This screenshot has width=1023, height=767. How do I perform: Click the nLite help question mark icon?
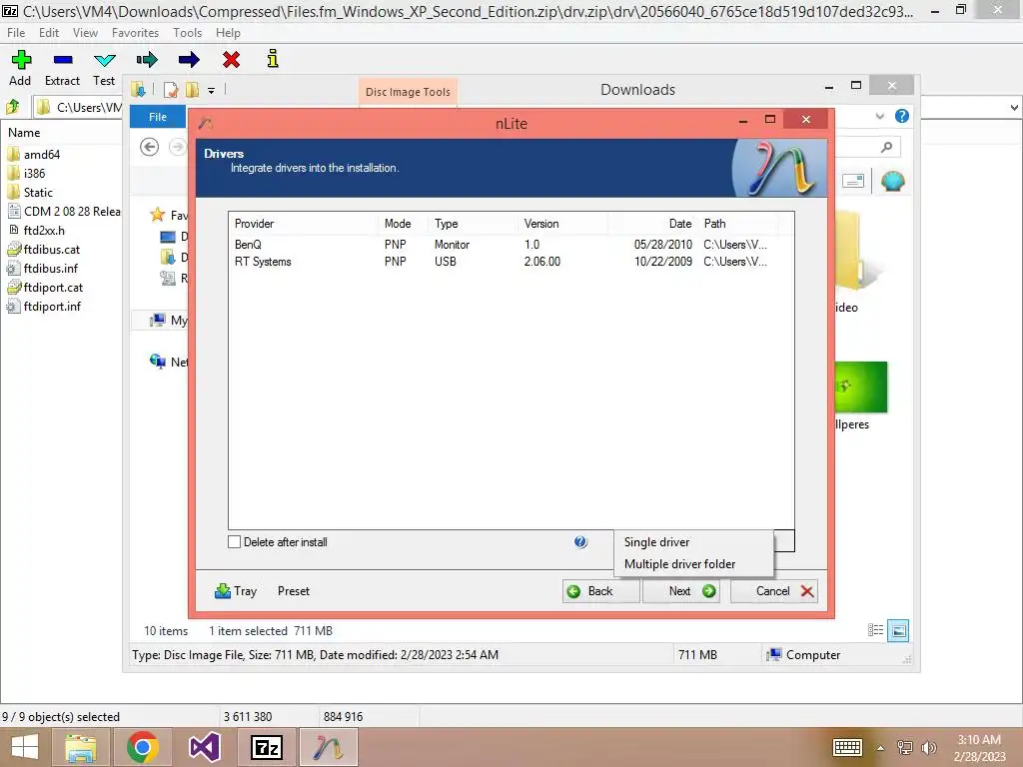pos(580,542)
